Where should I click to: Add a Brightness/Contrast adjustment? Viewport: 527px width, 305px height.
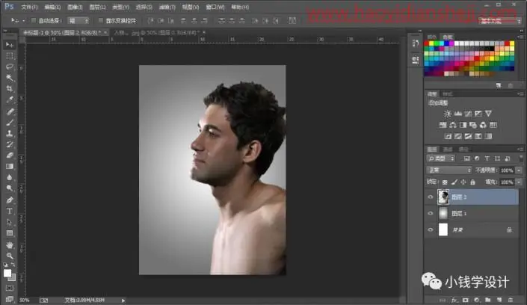click(x=447, y=114)
